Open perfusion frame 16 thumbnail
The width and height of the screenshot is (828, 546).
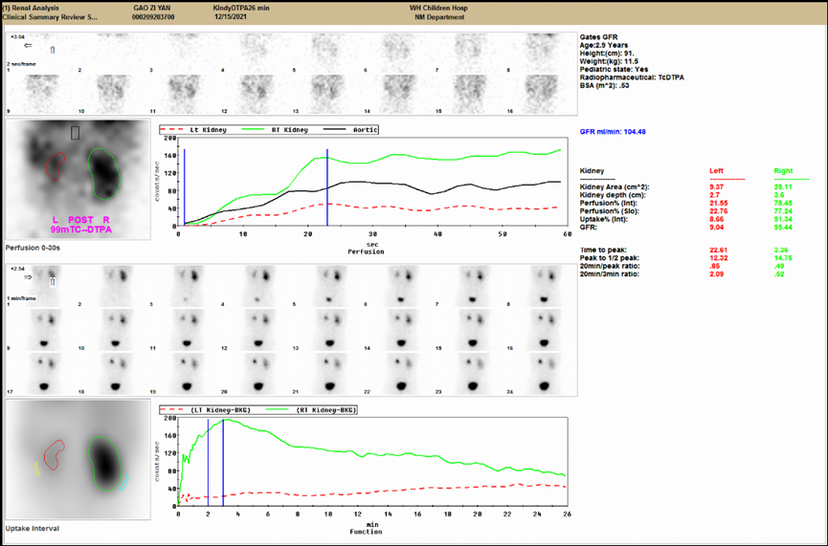coord(542,94)
